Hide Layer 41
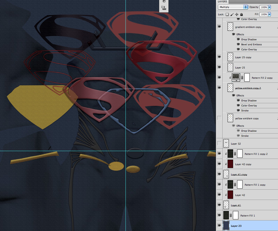 [219, 205]
